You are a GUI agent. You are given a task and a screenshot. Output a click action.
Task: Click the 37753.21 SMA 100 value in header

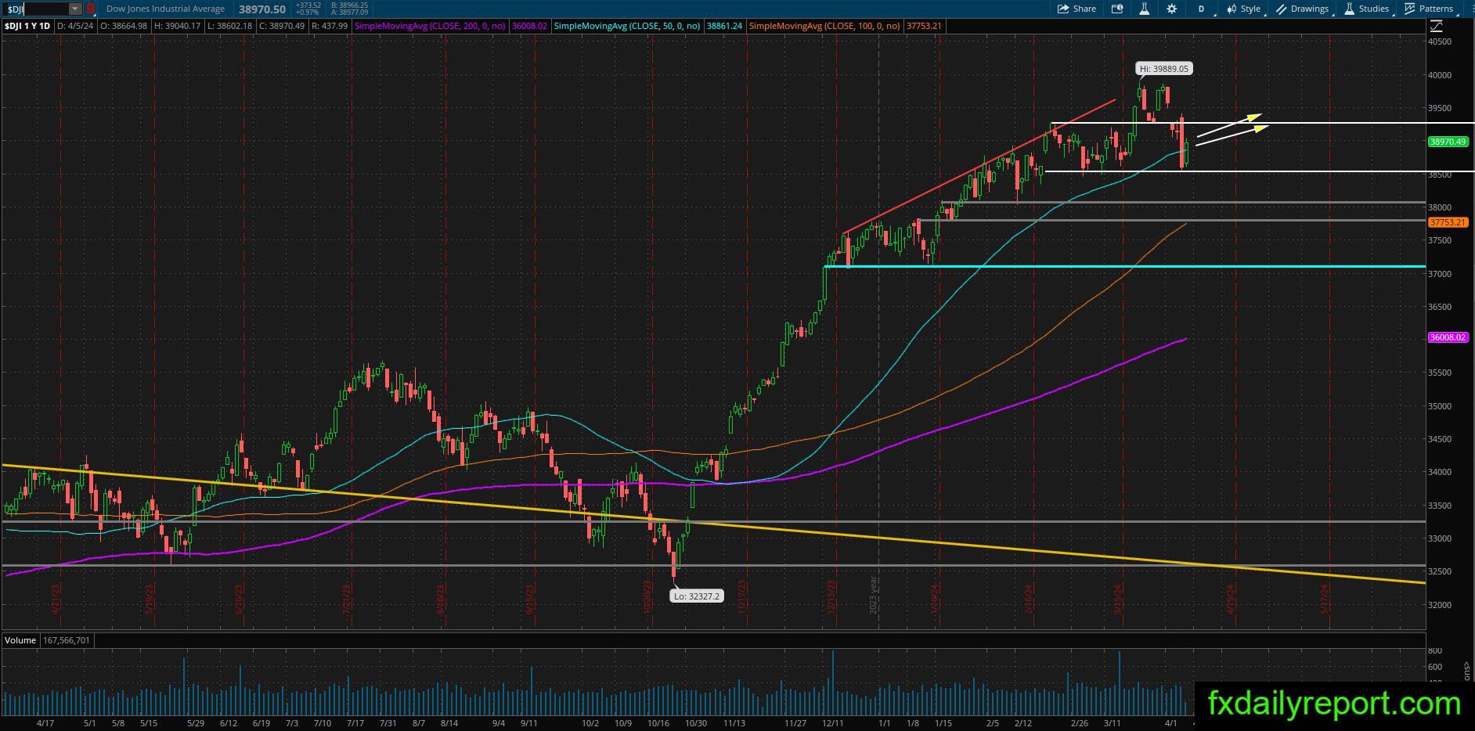click(x=924, y=26)
